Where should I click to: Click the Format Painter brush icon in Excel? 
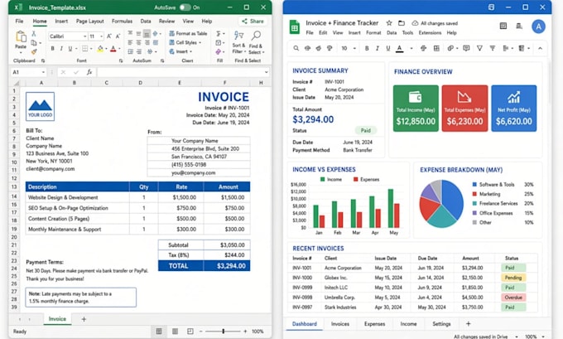(x=34, y=51)
